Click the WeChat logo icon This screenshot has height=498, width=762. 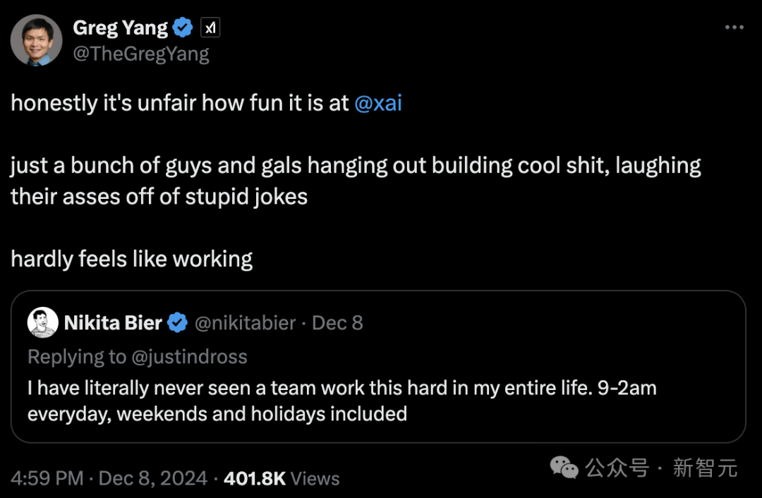(x=564, y=468)
